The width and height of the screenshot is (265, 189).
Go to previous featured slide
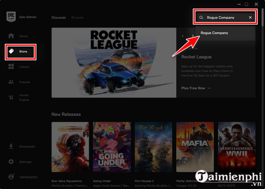point(183,36)
